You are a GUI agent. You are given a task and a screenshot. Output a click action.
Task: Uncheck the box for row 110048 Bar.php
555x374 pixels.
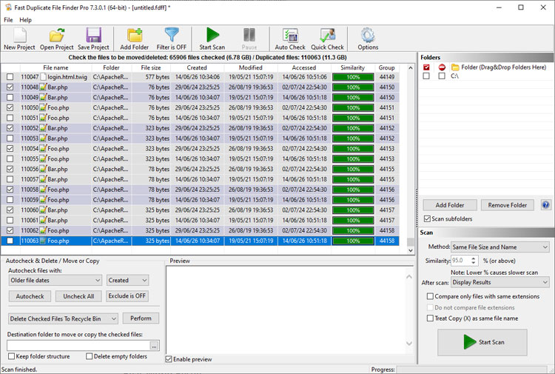(10, 87)
